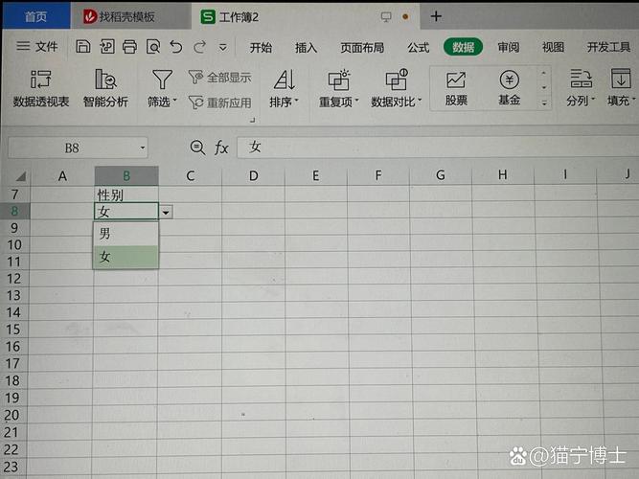Click the Undo arrow icon
Screen dimensions: 639x479
[176, 47]
